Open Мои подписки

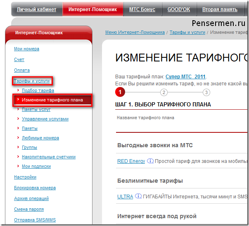pos(36,166)
